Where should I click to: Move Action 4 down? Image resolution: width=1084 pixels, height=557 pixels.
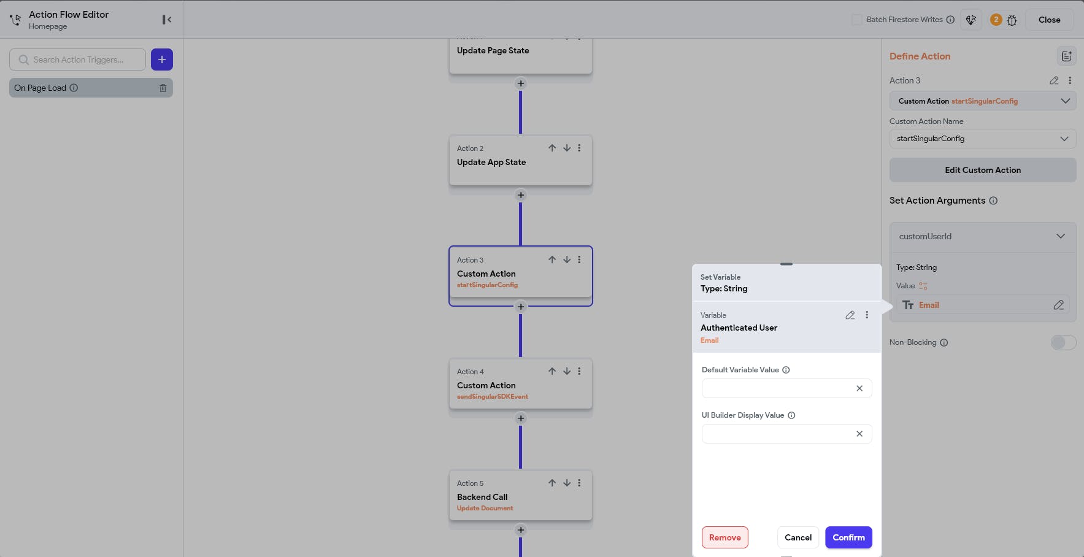(x=567, y=371)
